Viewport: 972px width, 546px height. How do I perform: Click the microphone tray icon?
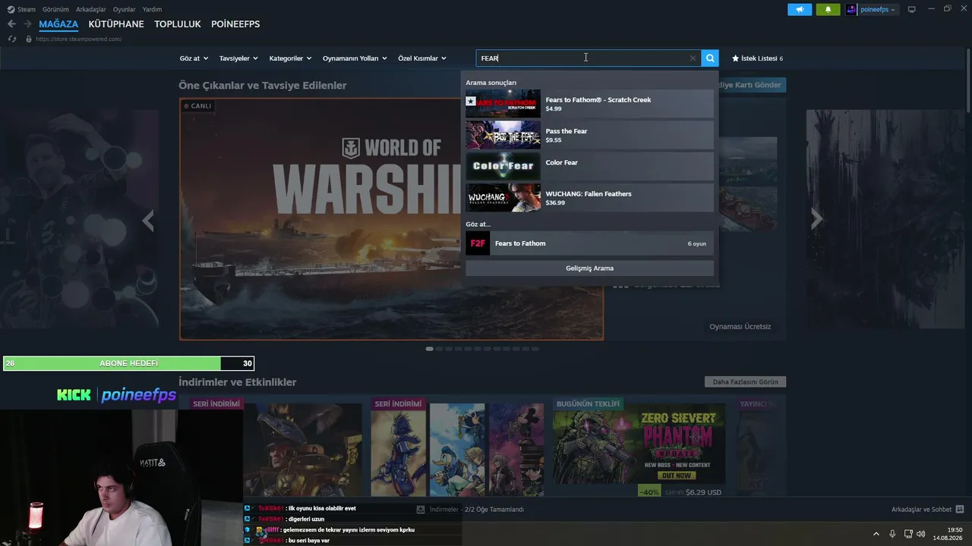[892, 534]
